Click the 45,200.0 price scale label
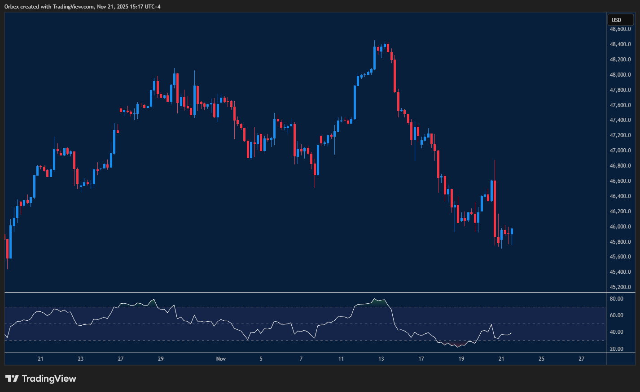 pyautogui.click(x=620, y=287)
